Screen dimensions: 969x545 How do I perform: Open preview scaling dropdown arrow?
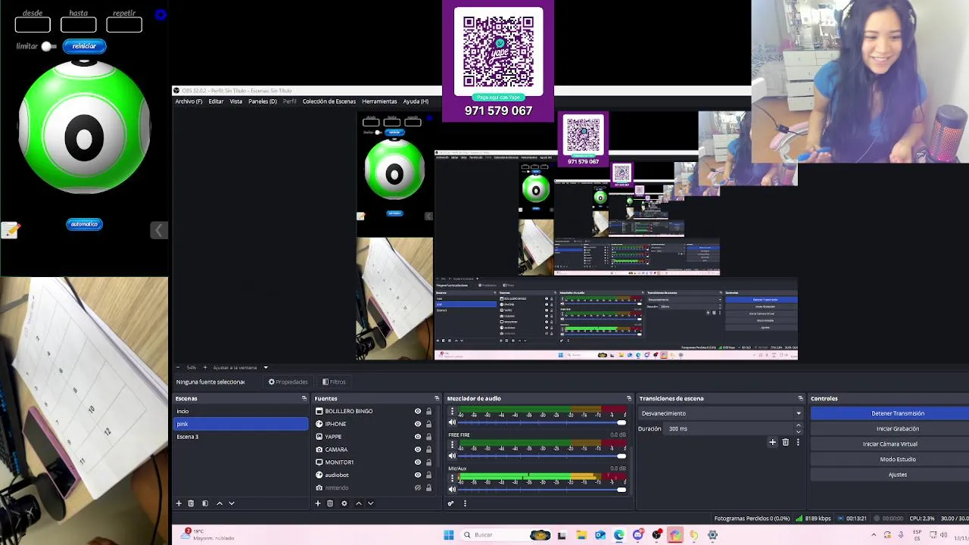tap(266, 367)
